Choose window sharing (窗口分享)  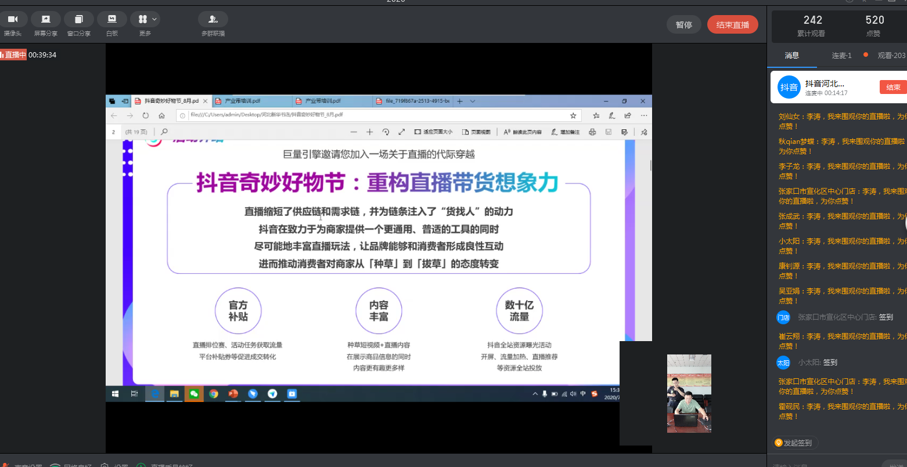pos(79,24)
